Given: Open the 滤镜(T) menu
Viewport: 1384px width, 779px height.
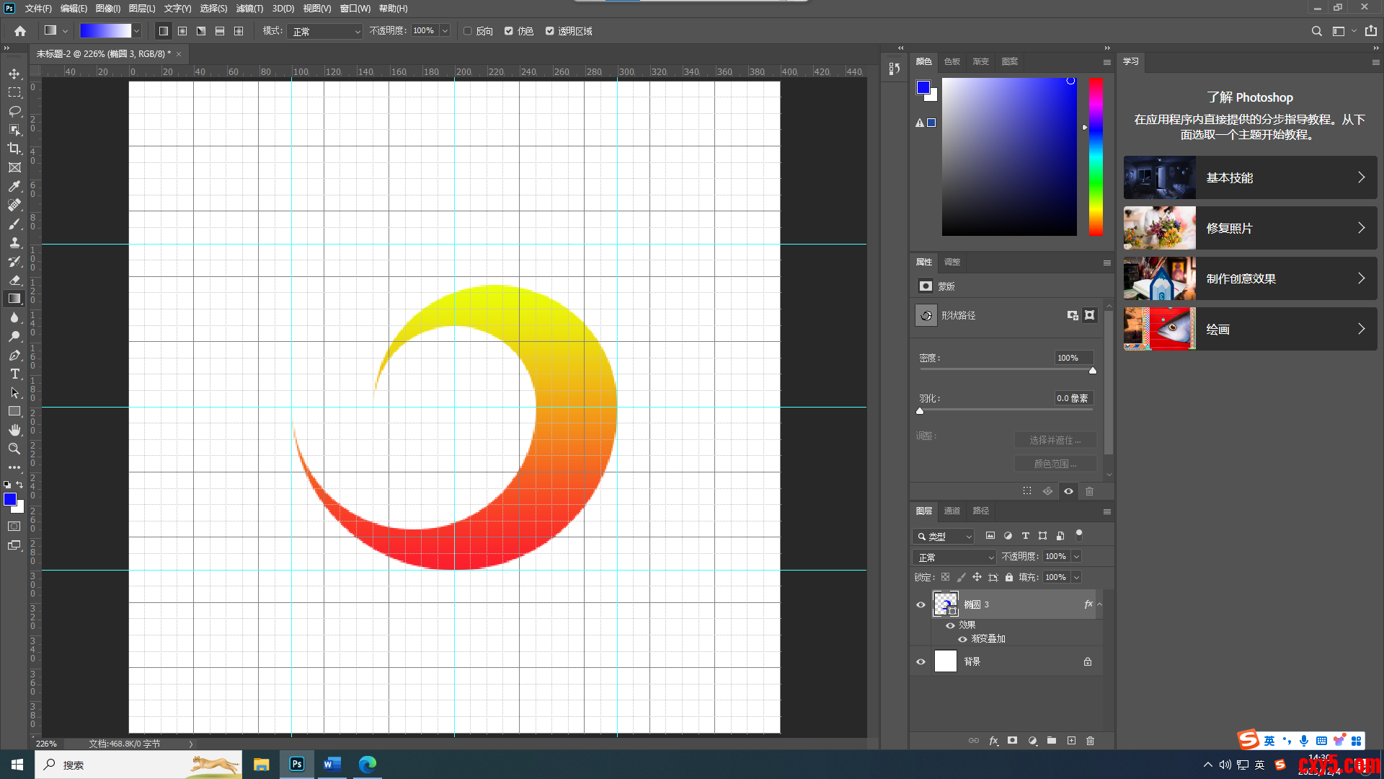Looking at the screenshot, I should [249, 9].
